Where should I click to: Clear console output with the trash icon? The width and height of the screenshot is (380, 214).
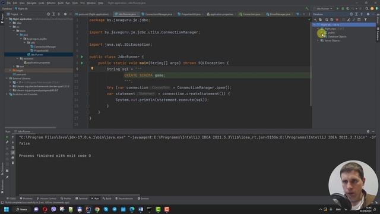(13, 163)
